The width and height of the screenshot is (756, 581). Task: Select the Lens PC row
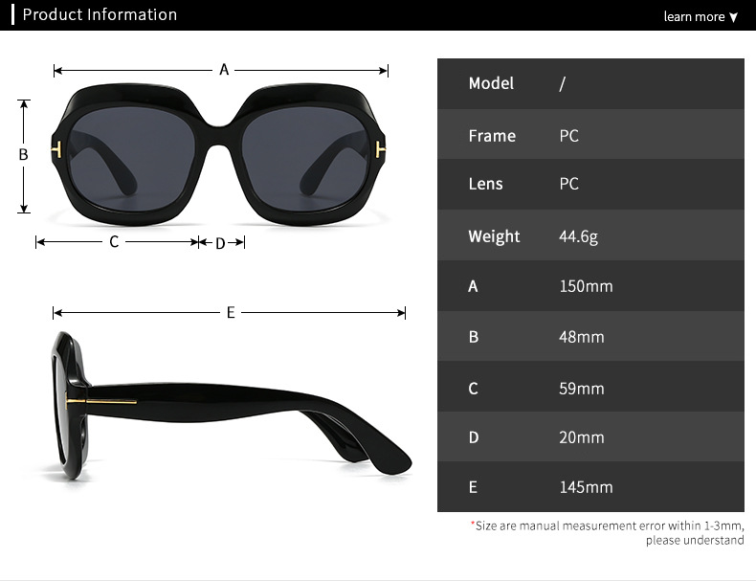590,184
